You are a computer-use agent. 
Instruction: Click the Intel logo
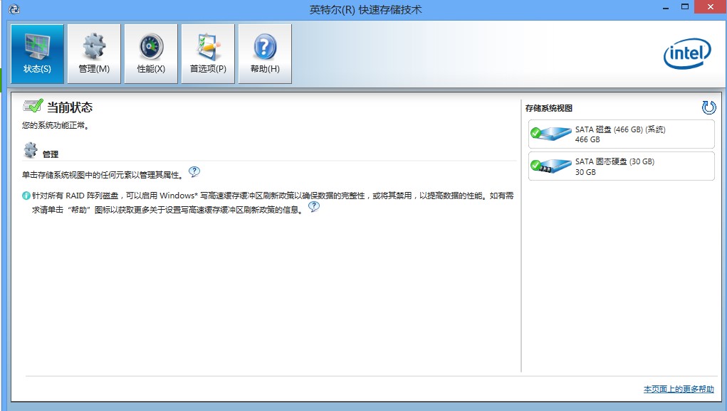pos(688,54)
